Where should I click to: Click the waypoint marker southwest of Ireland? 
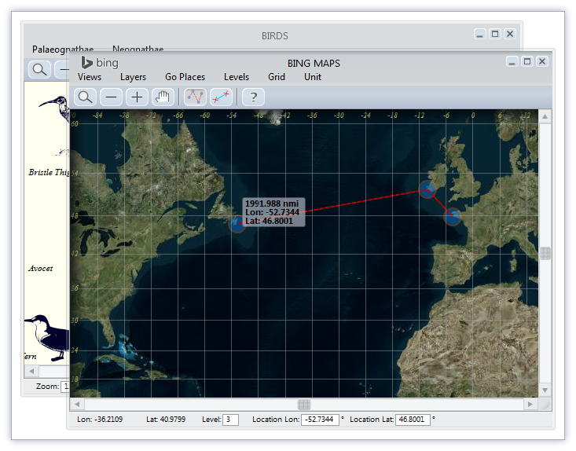(x=427, y=189)
